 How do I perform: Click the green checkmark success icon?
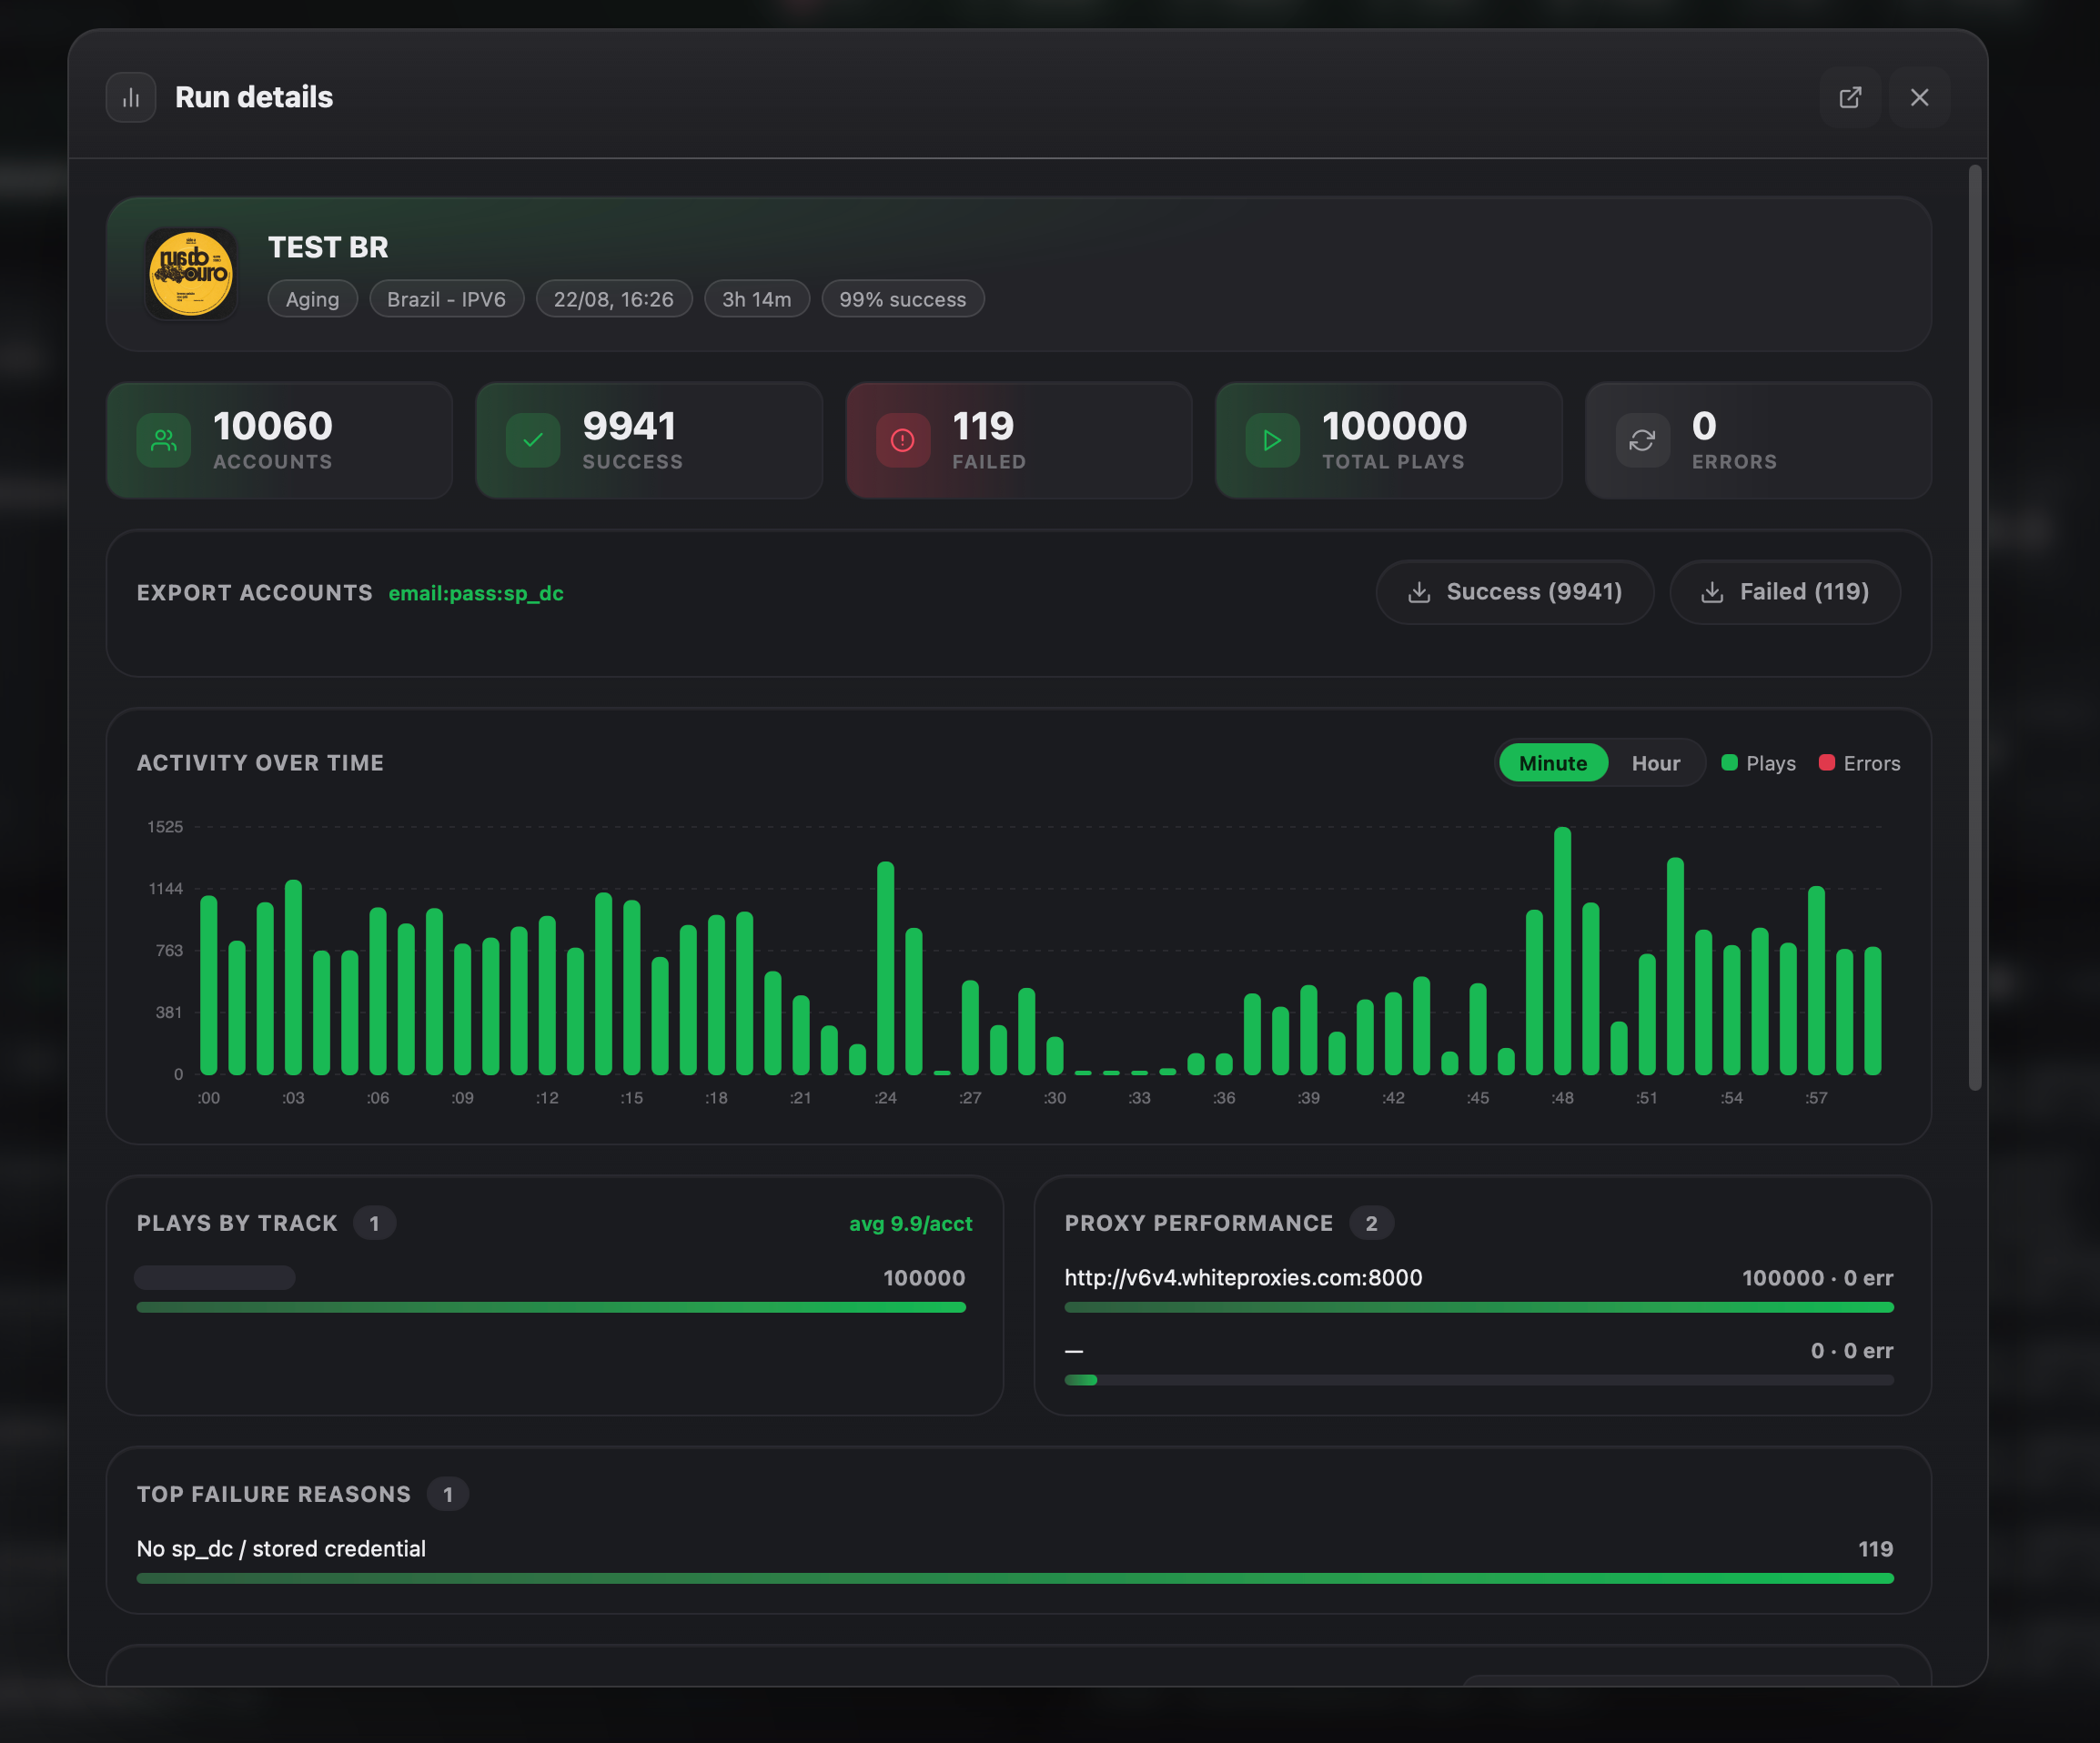(533, 440)
